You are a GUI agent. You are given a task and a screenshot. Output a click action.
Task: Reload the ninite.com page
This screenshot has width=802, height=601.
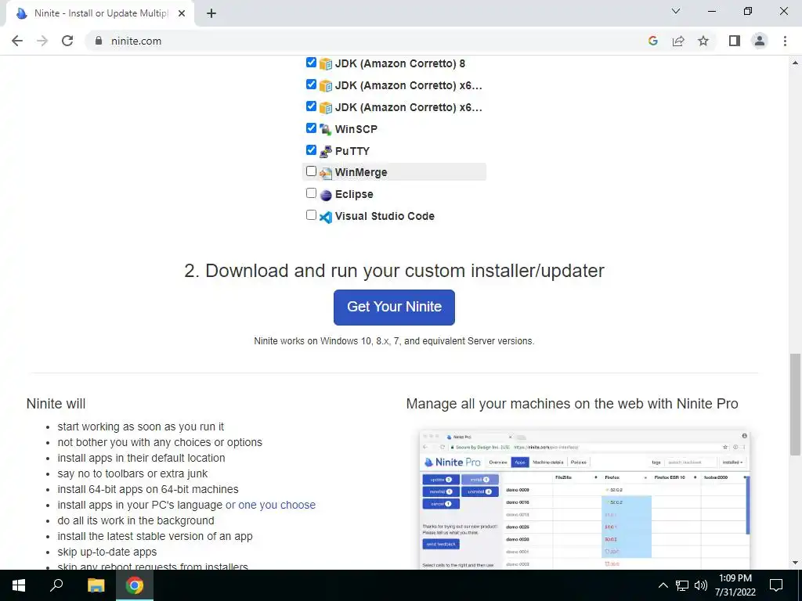67,41
